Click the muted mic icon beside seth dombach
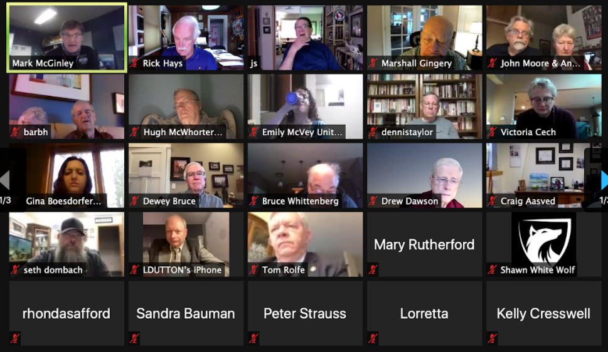This screenshot has width=608, height=352. click(16, 269)
